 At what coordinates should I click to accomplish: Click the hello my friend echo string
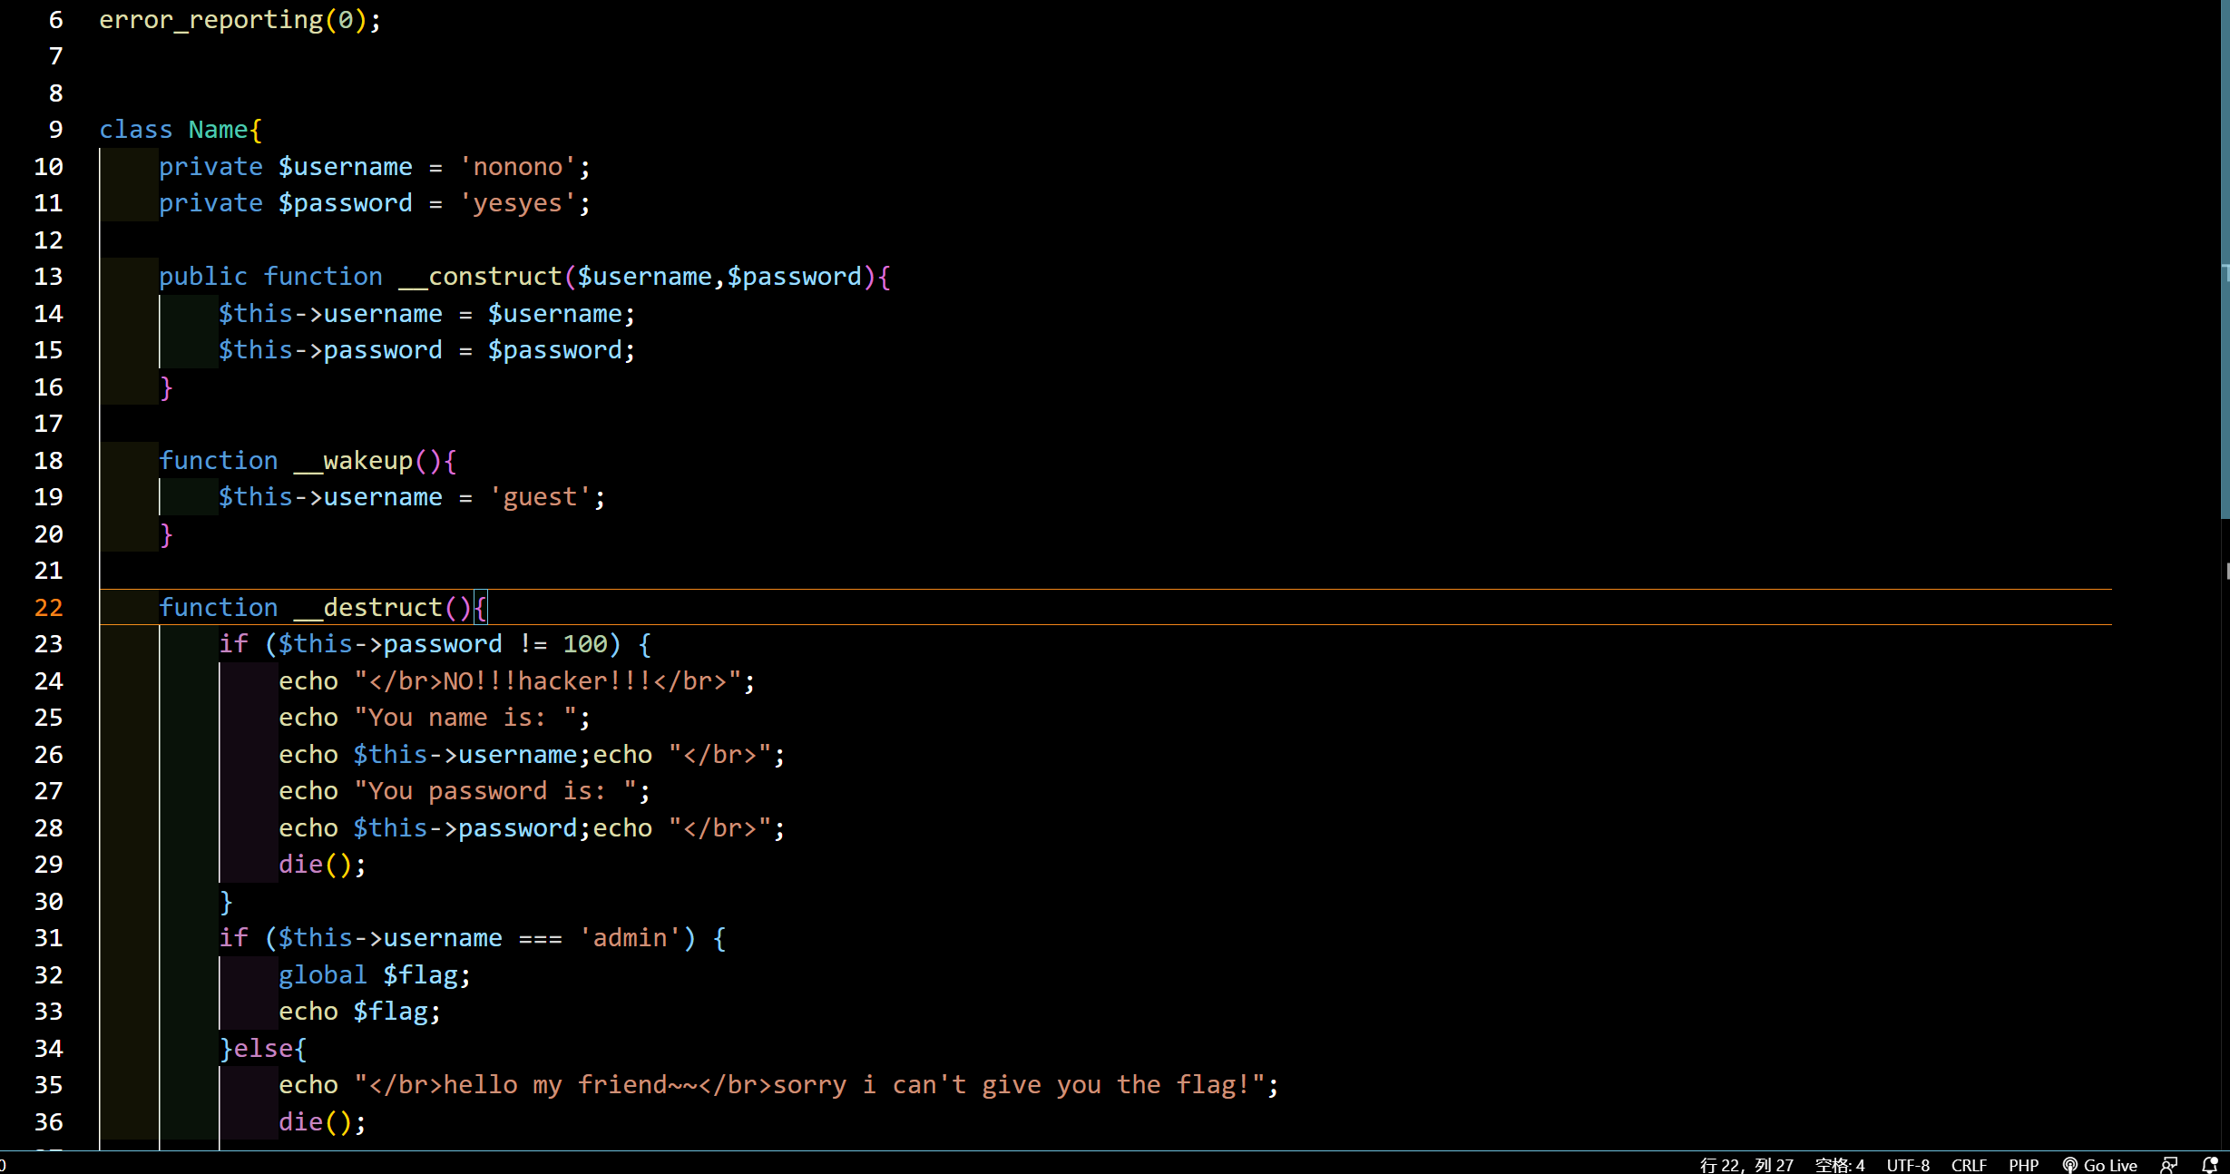[809, 1085]
